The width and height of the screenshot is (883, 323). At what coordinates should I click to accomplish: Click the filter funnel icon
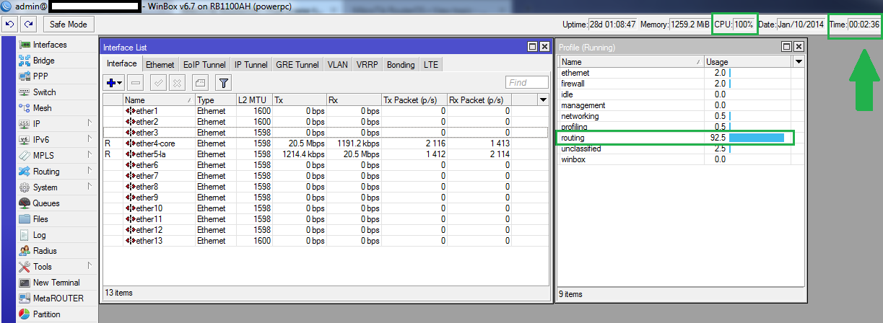click(224, 83)
